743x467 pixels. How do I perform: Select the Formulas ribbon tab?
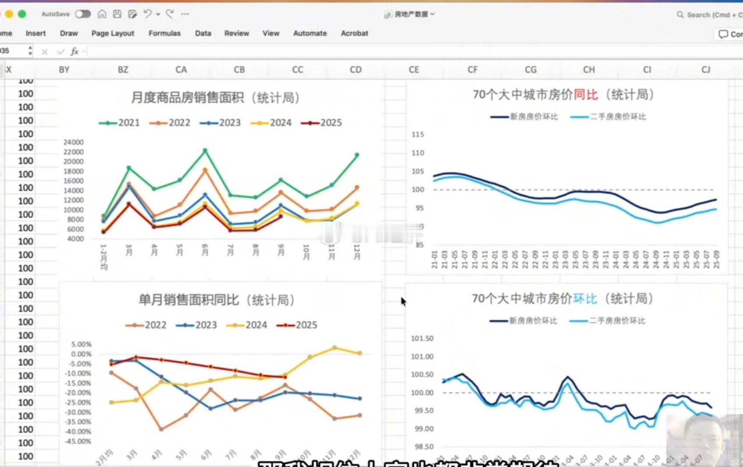[165, 33]
